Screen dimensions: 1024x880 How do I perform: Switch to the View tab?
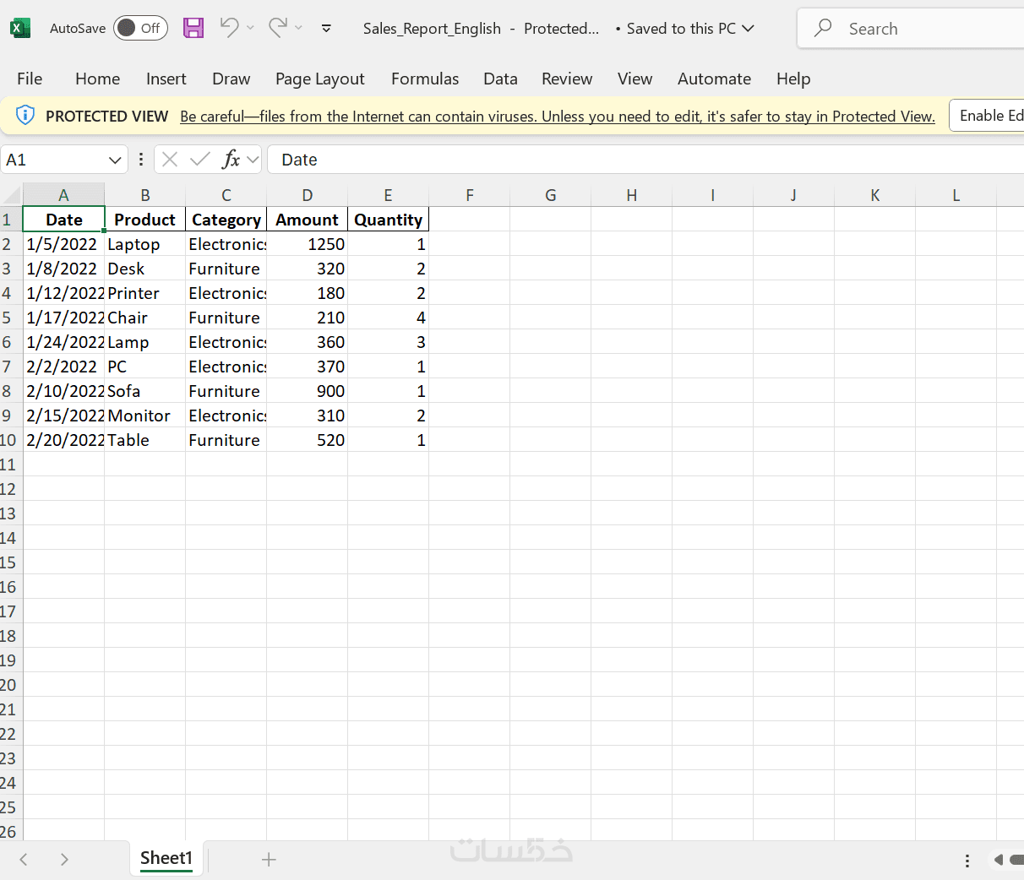(x=635, y=79)
